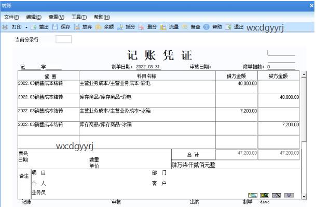316x207 pixels.
Task: Click the 保存 toolbar label
Action: (65, 27)
